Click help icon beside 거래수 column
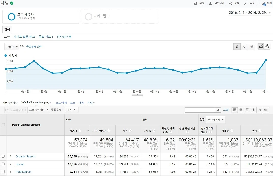 232,131
